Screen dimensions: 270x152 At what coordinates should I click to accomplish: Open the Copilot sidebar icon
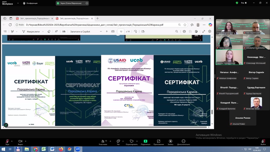(x=210, y=25)
